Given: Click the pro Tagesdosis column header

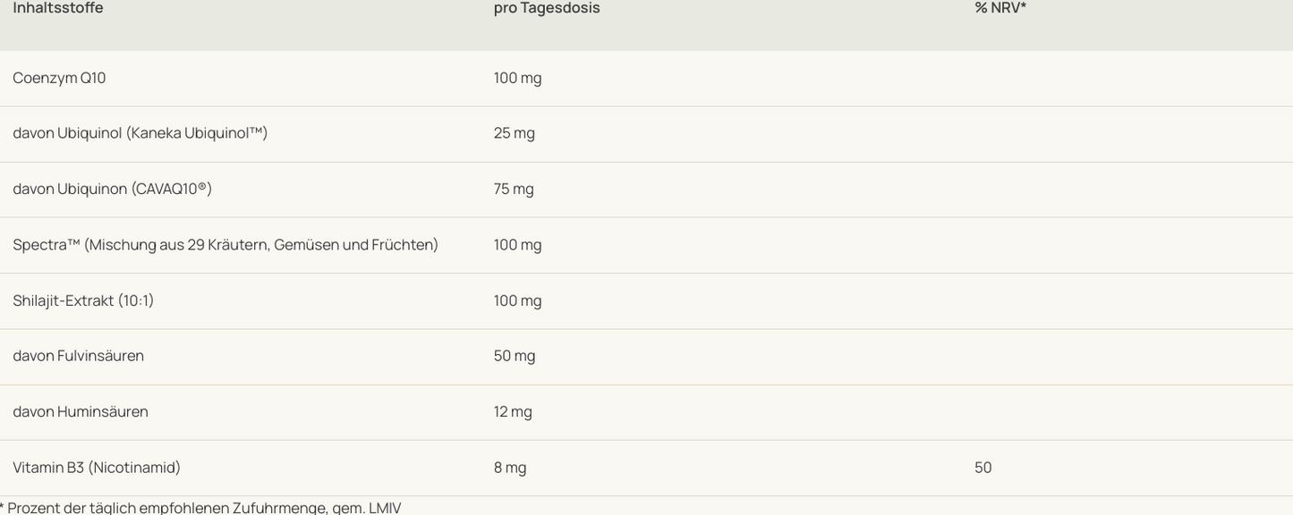Looking at the screenshot, I should 547,7.
